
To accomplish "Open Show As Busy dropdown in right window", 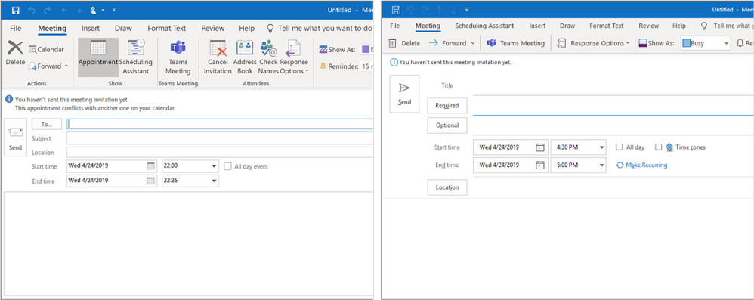I will point(705,43).
